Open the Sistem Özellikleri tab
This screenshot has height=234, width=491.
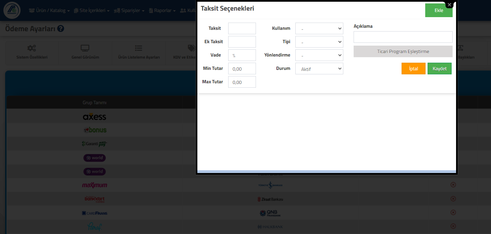[x=32, y=53]
